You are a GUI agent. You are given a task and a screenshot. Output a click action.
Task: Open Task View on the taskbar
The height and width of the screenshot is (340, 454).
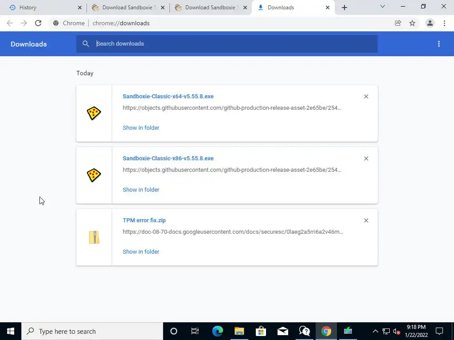[195, 331]
